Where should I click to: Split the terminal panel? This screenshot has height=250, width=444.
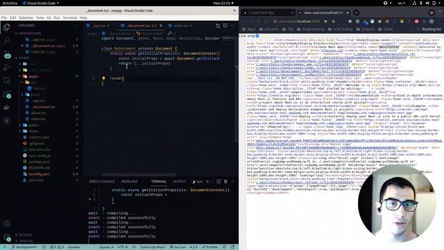(x=219, y=181)
